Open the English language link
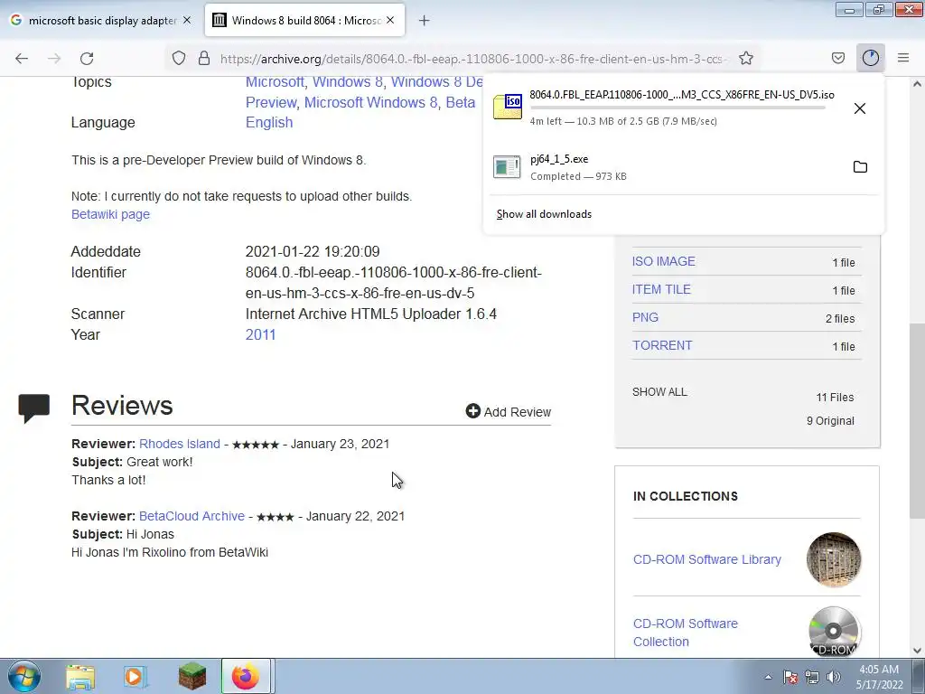Screen dimensions: 925x694 tap(269, 122)
